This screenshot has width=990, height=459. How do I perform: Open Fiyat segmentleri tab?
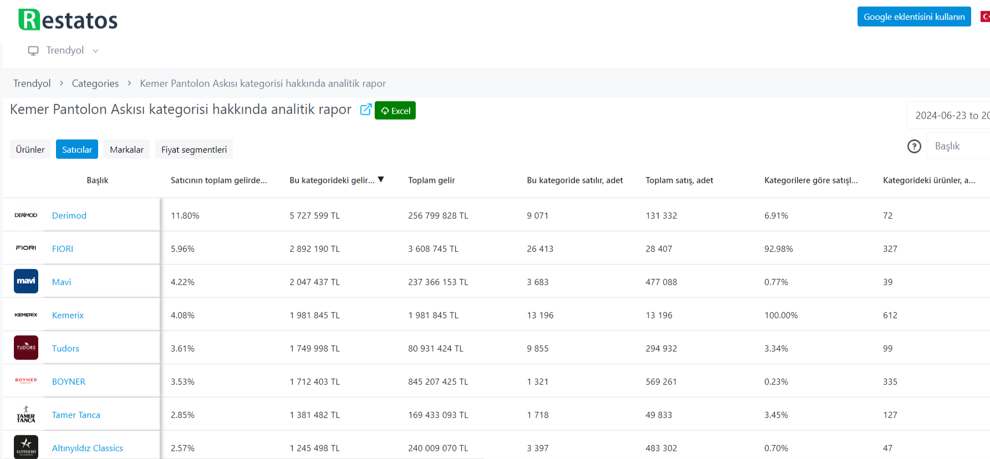pyautogui.click(x=194, y=149)
